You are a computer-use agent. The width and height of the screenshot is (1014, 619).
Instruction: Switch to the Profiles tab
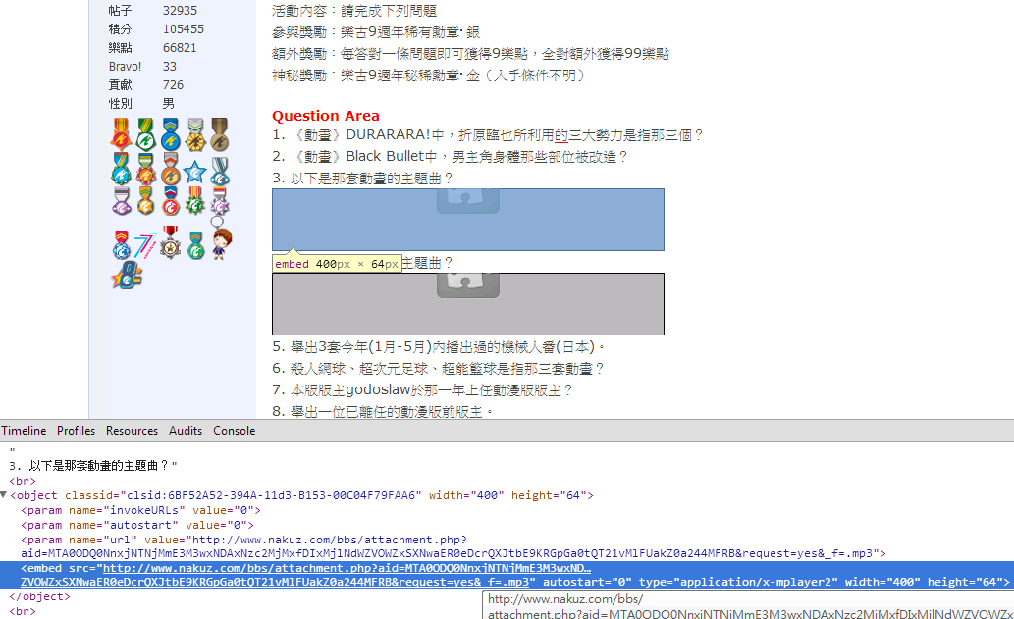pos(76,431)
